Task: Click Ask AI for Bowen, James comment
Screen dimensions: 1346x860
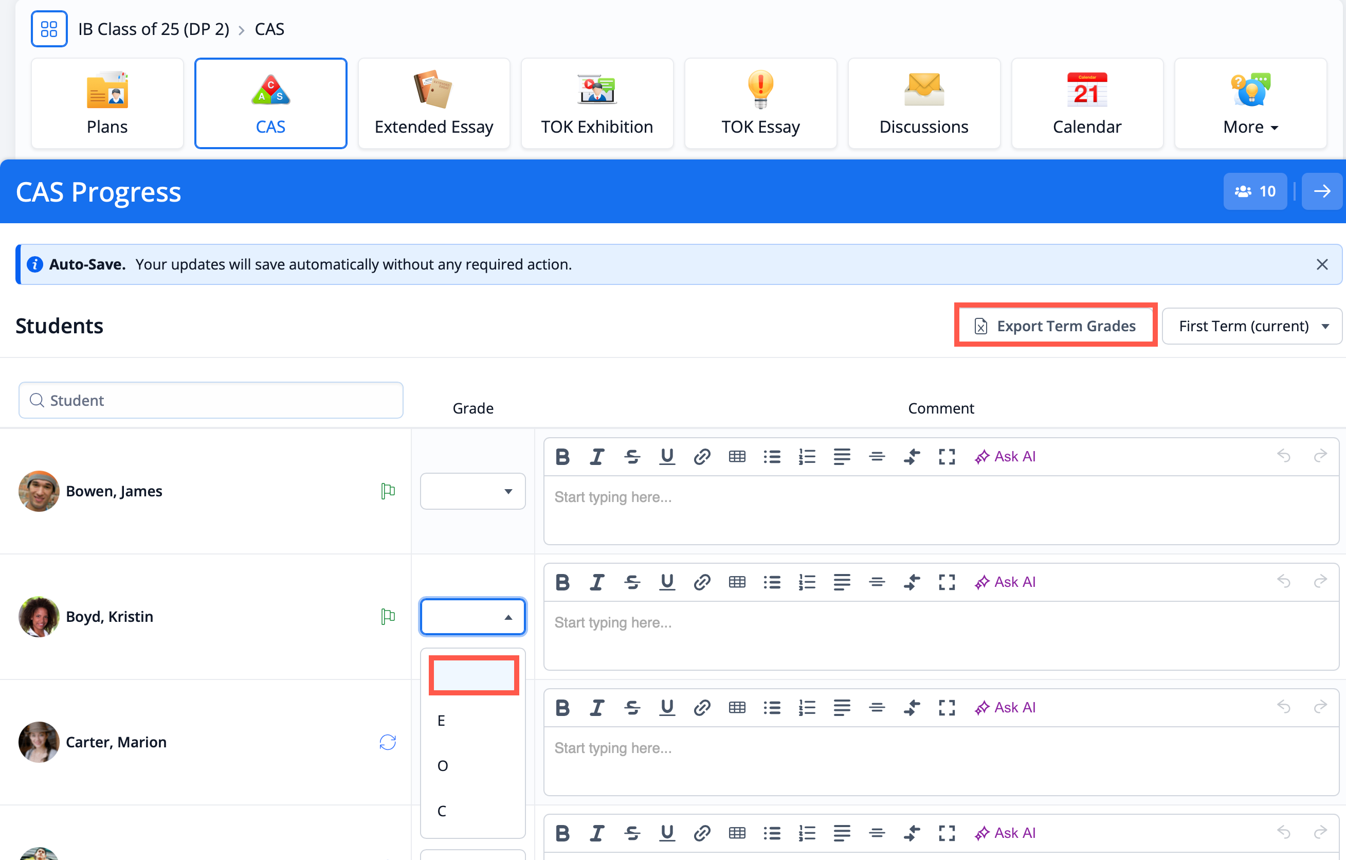Action: (x=1005, y=457)
